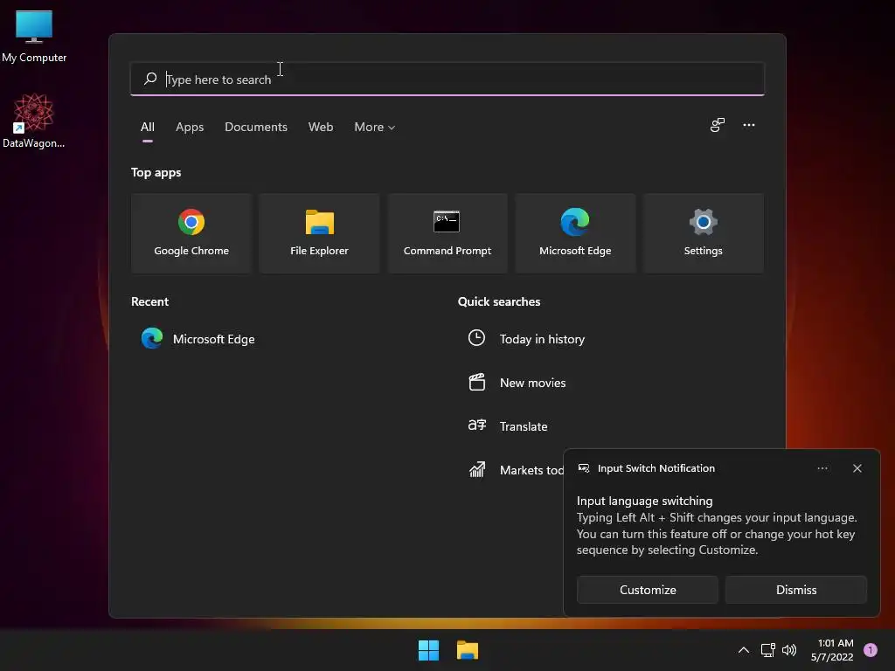Launch Command Prompt from Top apps

tap(447, 232)
